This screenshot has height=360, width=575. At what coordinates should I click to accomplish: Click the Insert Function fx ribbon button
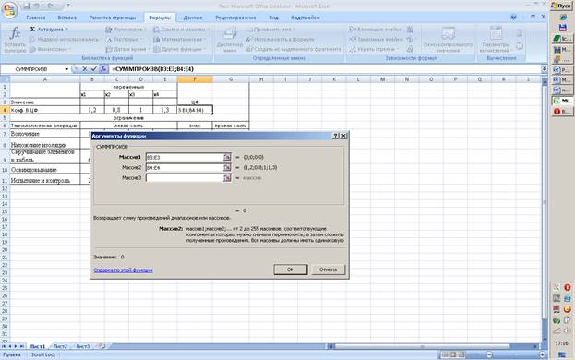[15, 40]
